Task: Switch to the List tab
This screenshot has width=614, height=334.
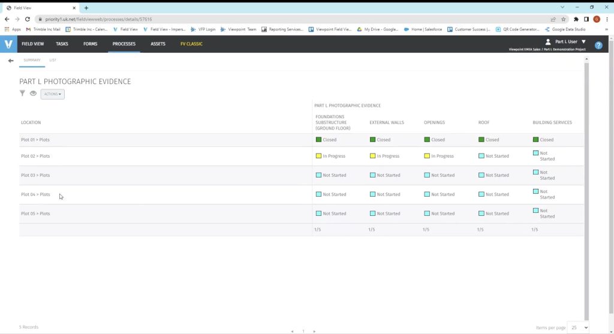Action: pos(53,60)
